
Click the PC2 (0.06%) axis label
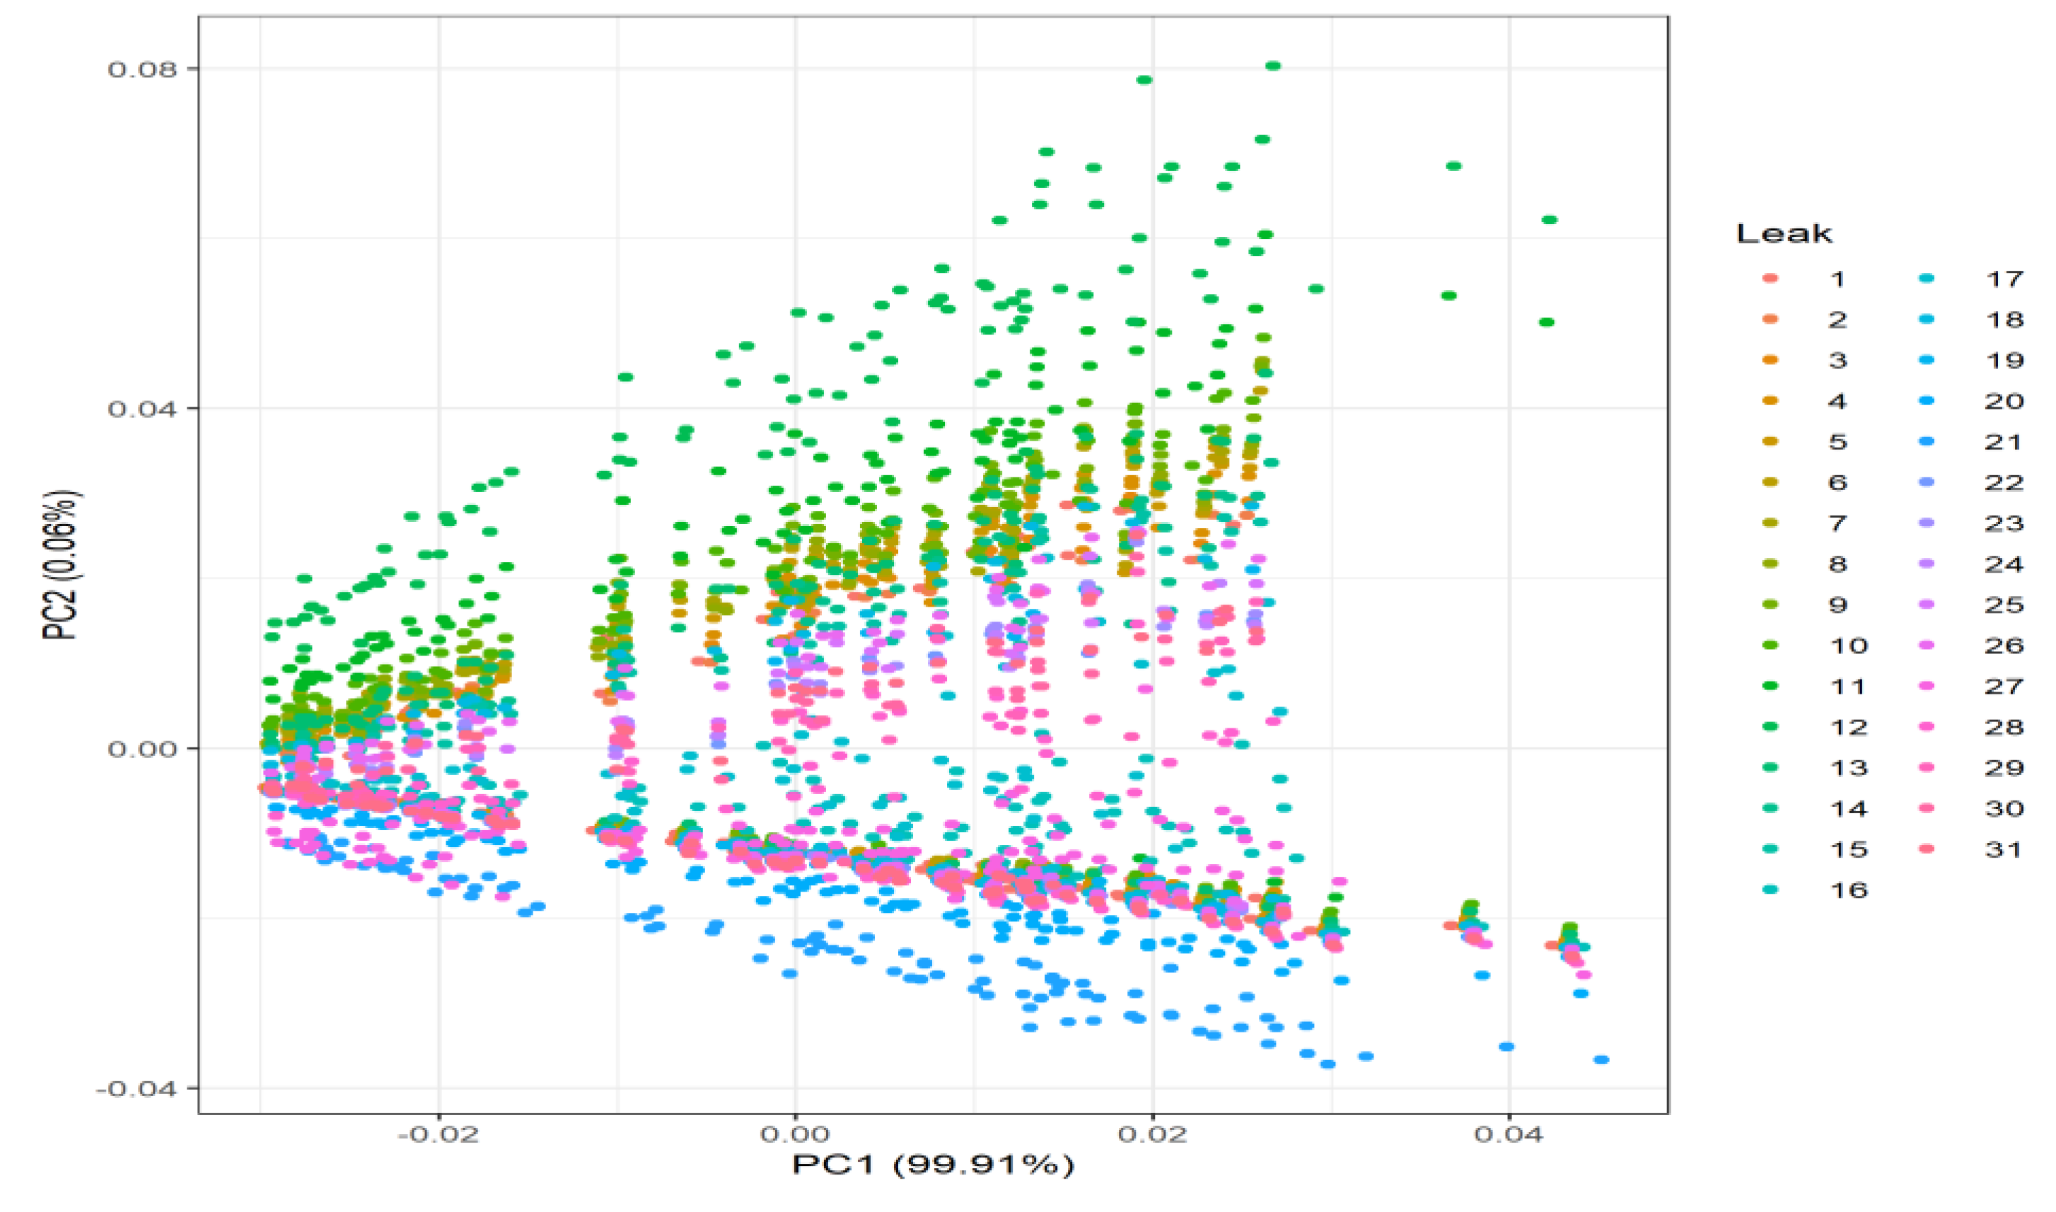[62, 564]
